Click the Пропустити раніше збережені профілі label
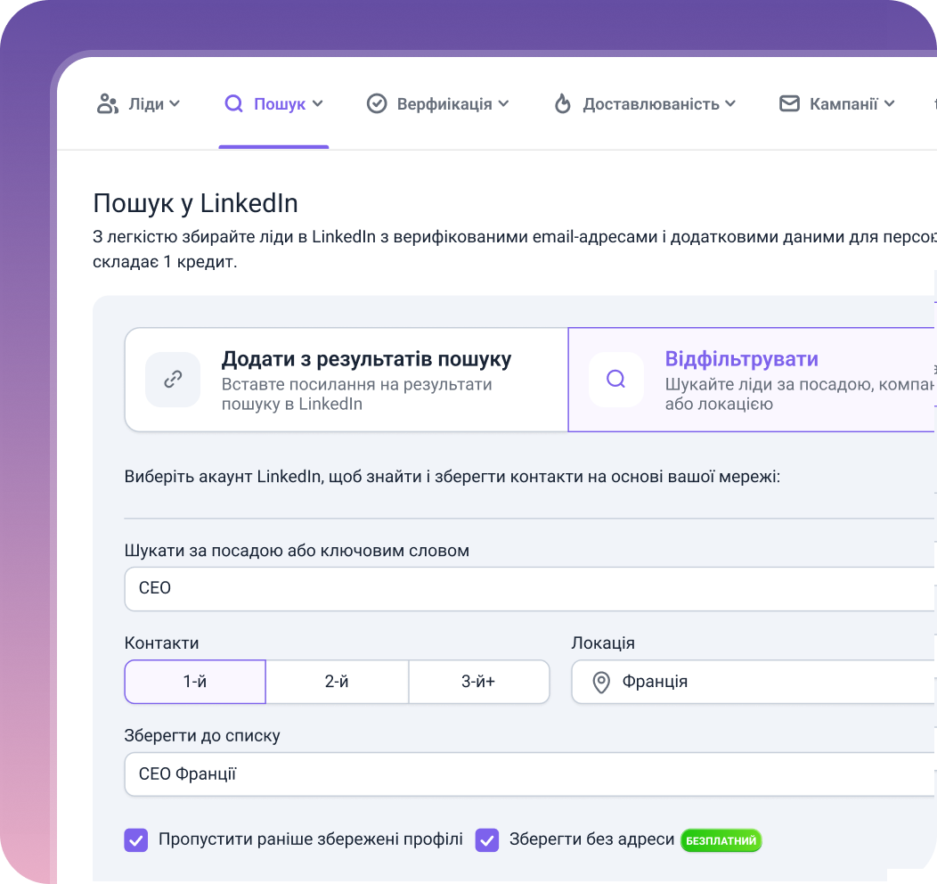The height and width of the screenshot is (884, 937). [311, 839]
